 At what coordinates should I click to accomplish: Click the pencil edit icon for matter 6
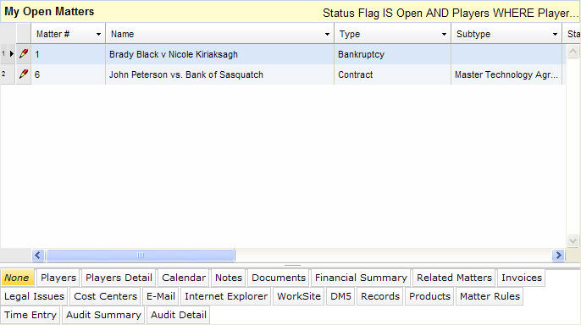24,74
